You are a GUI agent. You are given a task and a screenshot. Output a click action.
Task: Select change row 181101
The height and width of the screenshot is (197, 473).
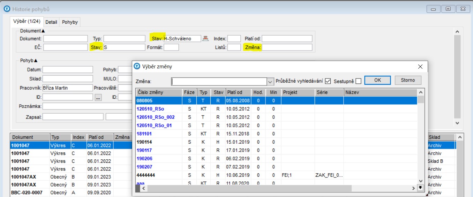[276, 134]
